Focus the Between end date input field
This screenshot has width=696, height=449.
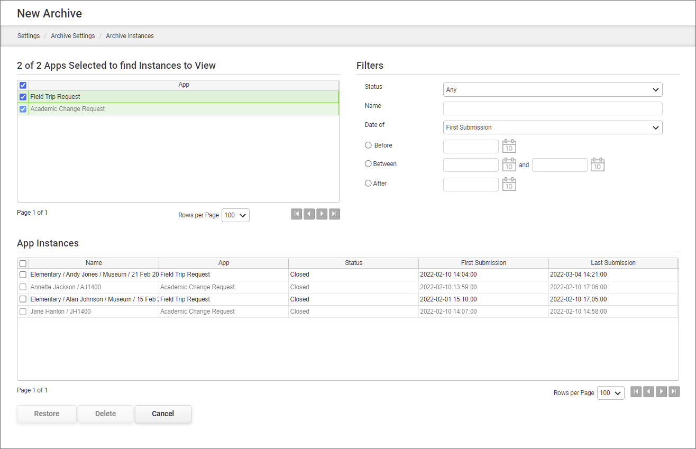coord(560,165)
